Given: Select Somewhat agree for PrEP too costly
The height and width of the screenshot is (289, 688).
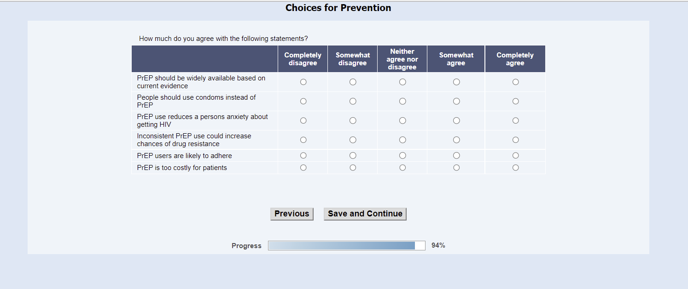Looking at the screenshot, I should click(456, 168).
